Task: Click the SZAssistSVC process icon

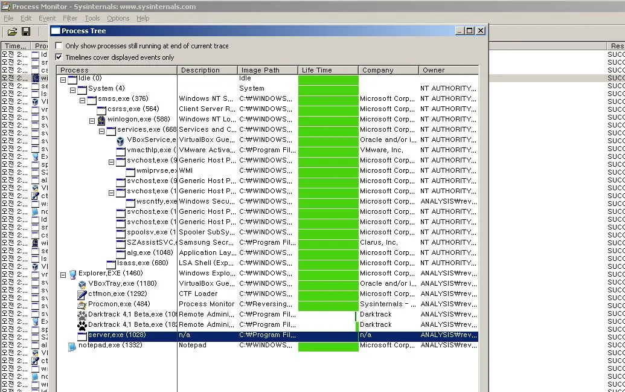Action: tap(121, 243)
